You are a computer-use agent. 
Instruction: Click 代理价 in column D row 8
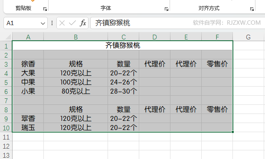pyautogui.click(x=155, y=110)
